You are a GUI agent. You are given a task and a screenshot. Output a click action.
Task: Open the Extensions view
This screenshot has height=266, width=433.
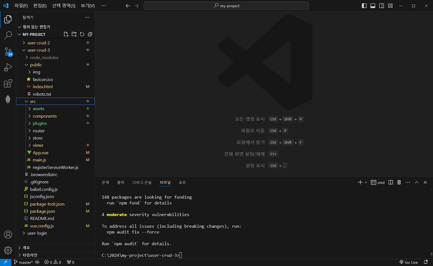tap(8, 83)
